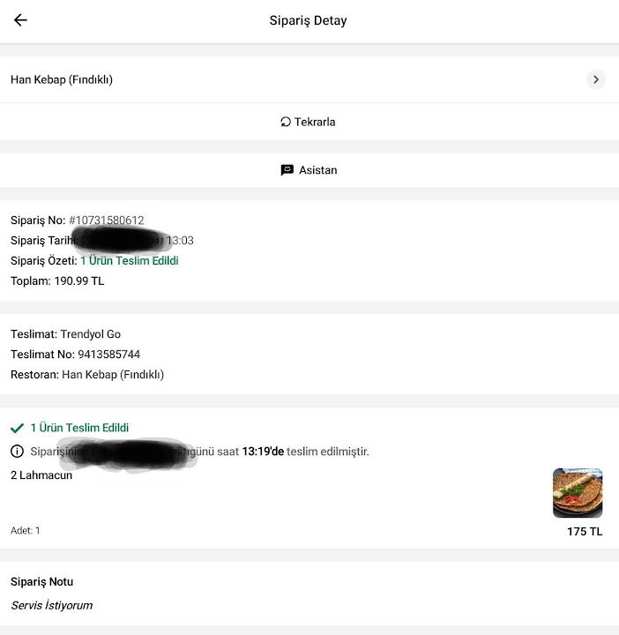This screenshot has width=619, height=635.
Task: Open the Han Kebap (Fındıklı) row
Action: (x=309, y=79)
